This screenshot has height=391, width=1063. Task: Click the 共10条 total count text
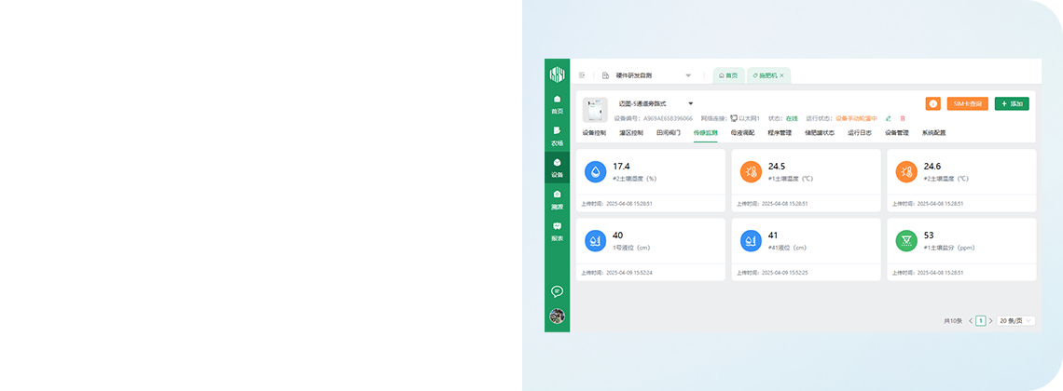(x=952, y=320)
